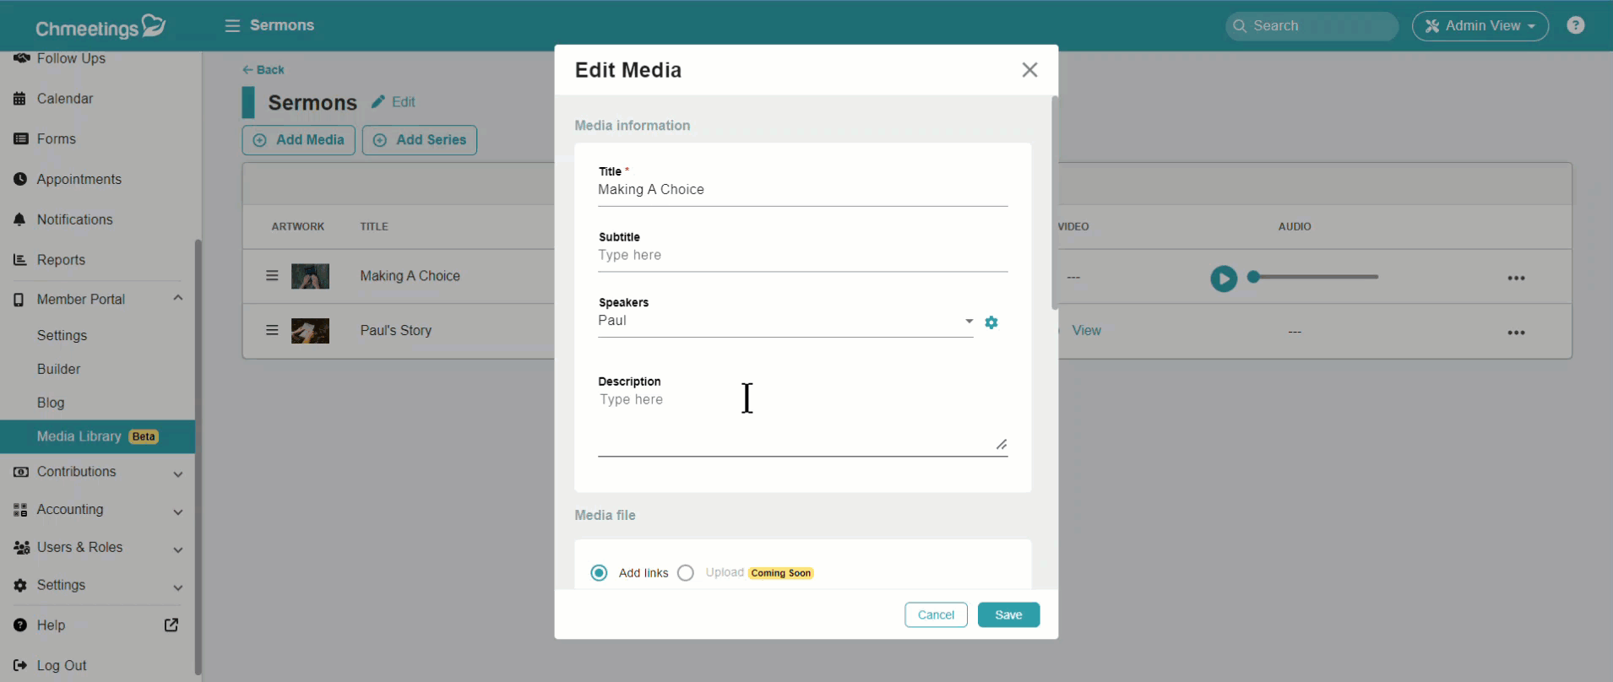Click the Member Portal phone icon
Viewport: 1613px width, 682px height.
(19, 300)
